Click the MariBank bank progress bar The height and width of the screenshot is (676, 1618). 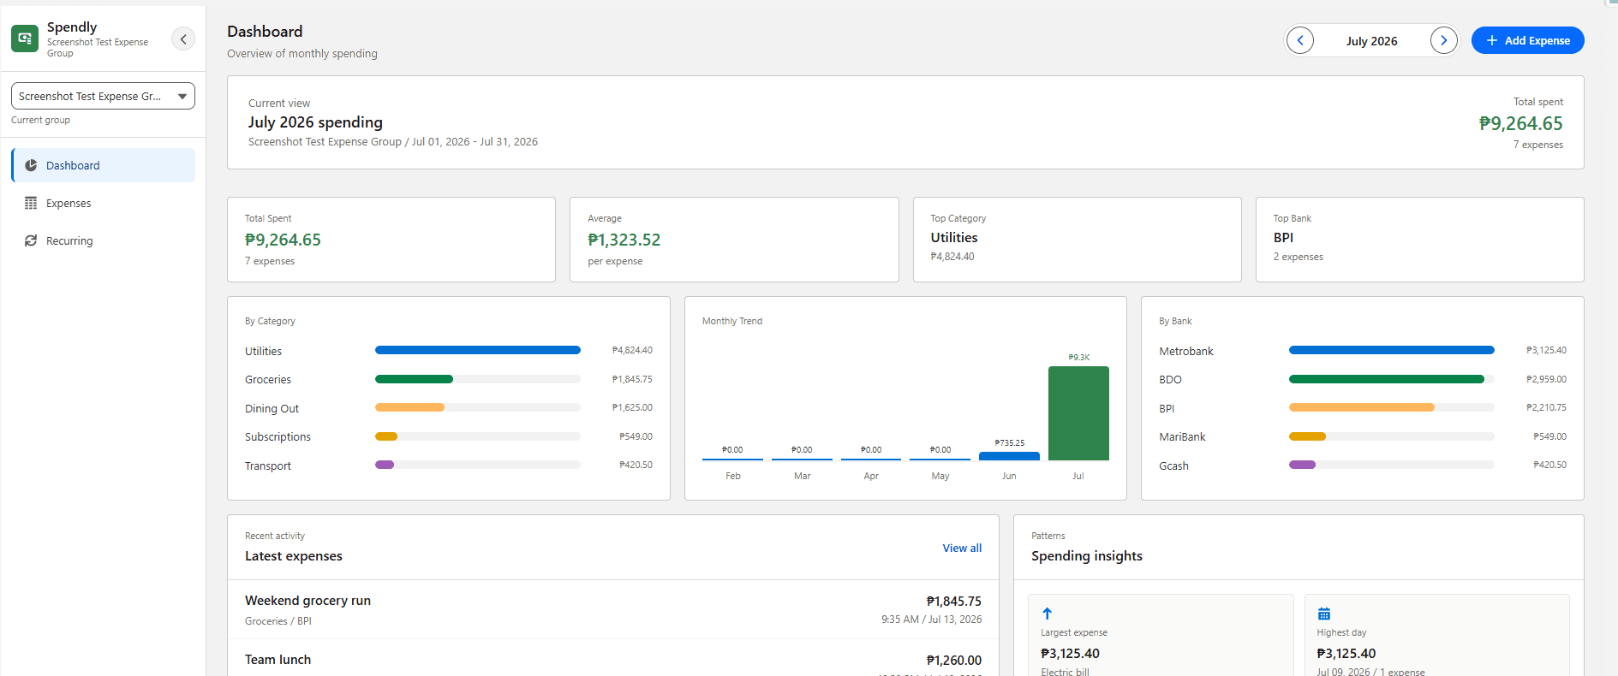click(1392, 436)
